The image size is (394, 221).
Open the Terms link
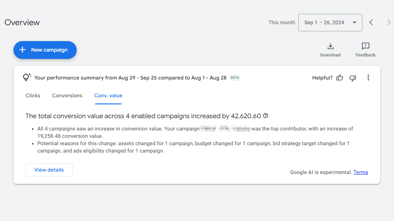(x=360, y=172)
